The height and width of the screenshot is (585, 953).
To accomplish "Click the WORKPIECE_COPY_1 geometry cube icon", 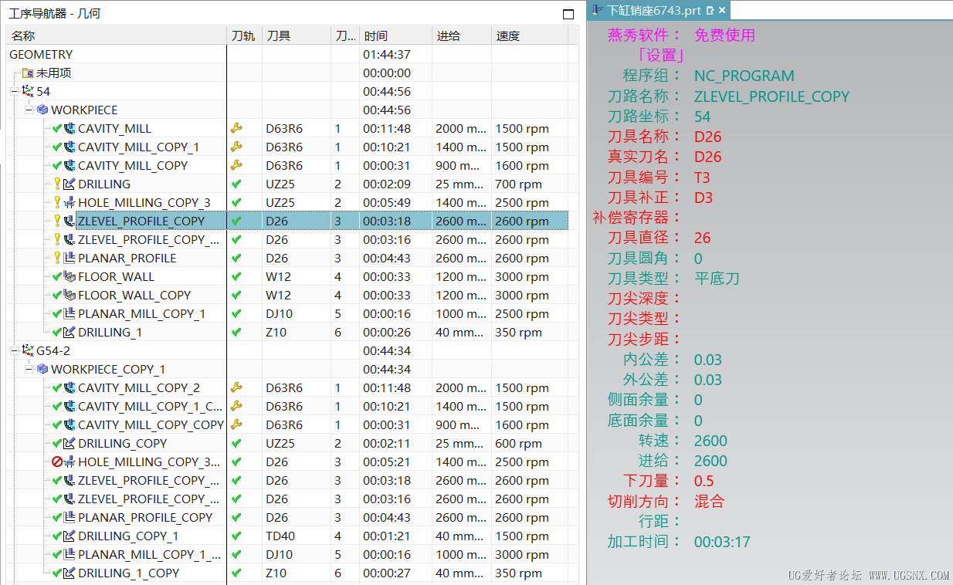I will [42, 370].
